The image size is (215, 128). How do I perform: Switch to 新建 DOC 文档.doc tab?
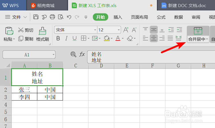186,5
